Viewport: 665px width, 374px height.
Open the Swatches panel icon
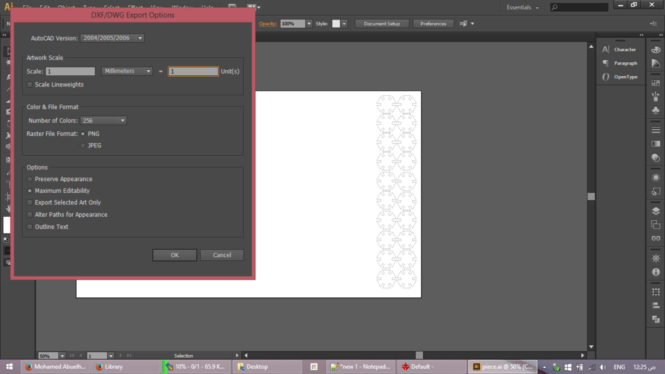(656, 83)
